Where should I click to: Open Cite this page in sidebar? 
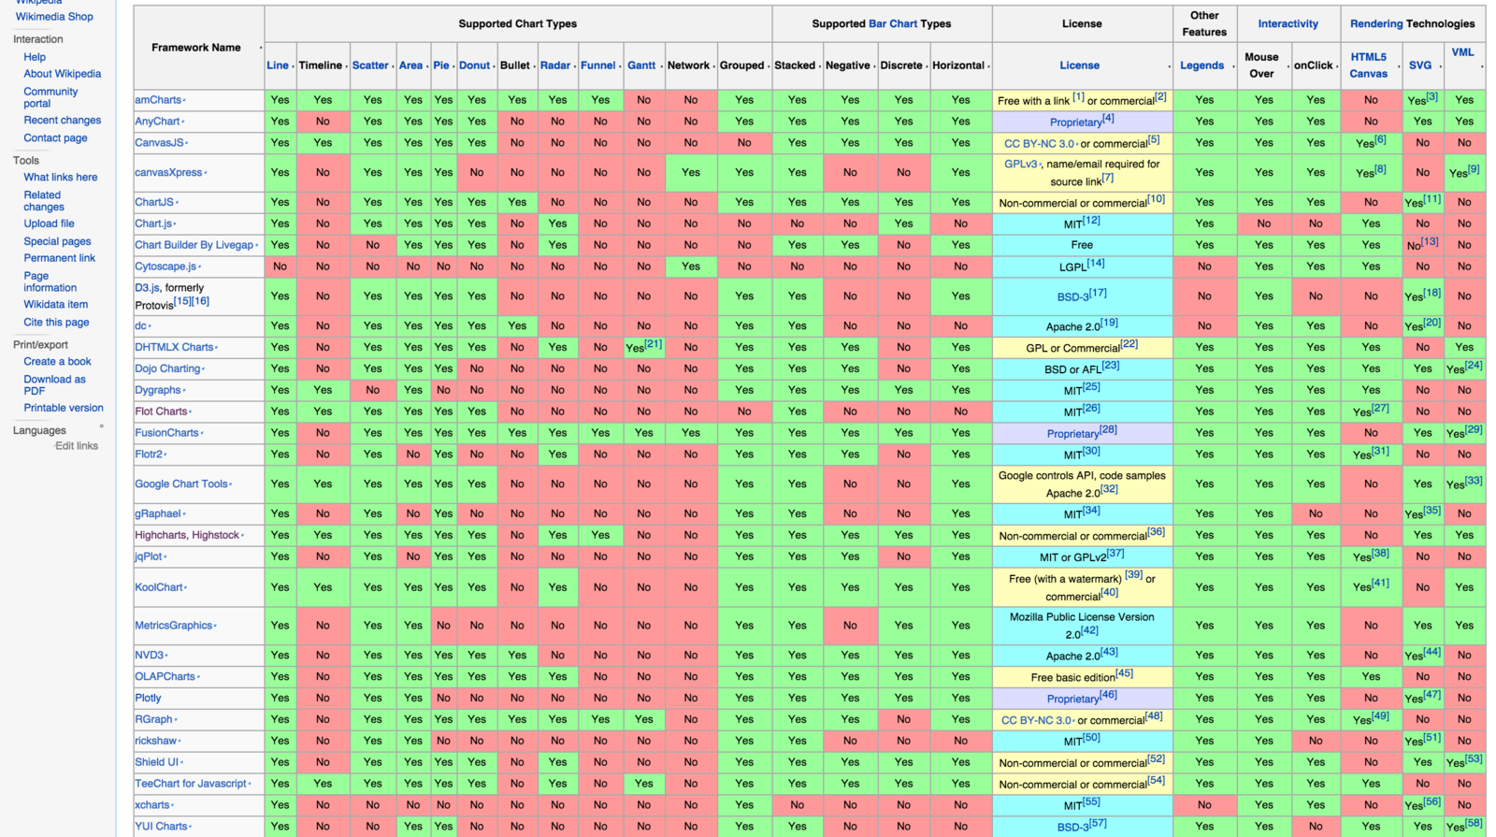[x=56, y=323]
